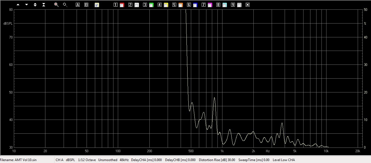
Task: Click the magenta overlay 7 swatch
Action: [210, 5]
